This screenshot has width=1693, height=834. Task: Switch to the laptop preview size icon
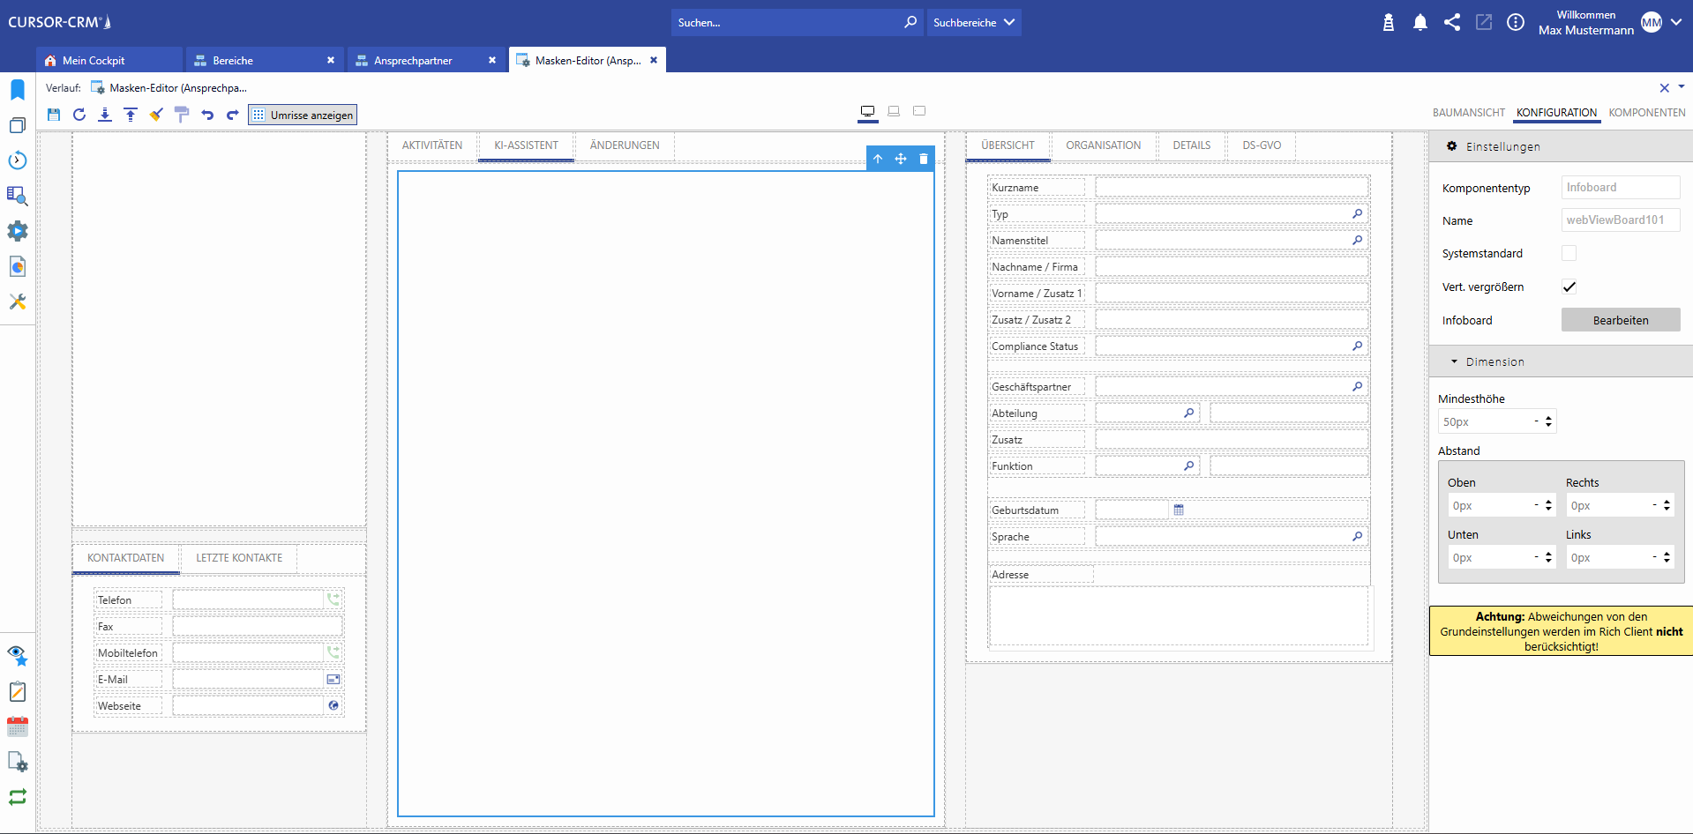pos(894,111)
